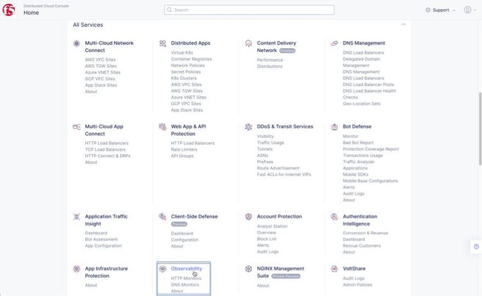Viewport: 482px width, 296px height.
Task: Focus the Search input field
Action: [x=249, y=10]
